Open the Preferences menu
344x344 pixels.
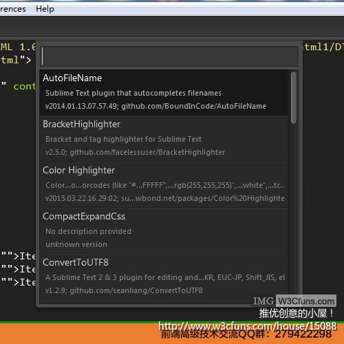point(13,9)
